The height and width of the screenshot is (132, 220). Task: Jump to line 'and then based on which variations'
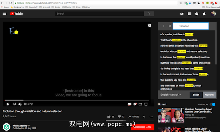181,87
